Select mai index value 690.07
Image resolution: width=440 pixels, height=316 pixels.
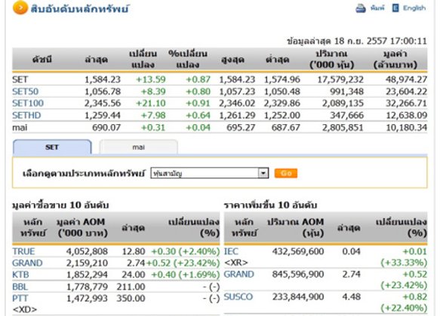click(106, 127)
